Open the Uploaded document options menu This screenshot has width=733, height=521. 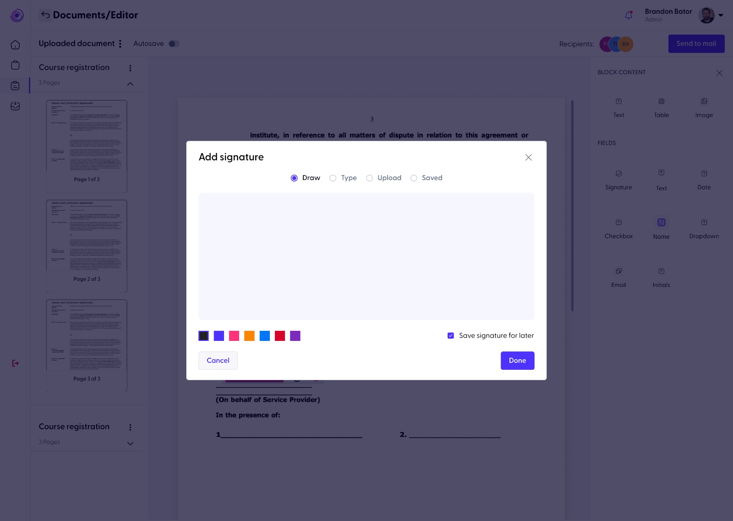(120, 44)
